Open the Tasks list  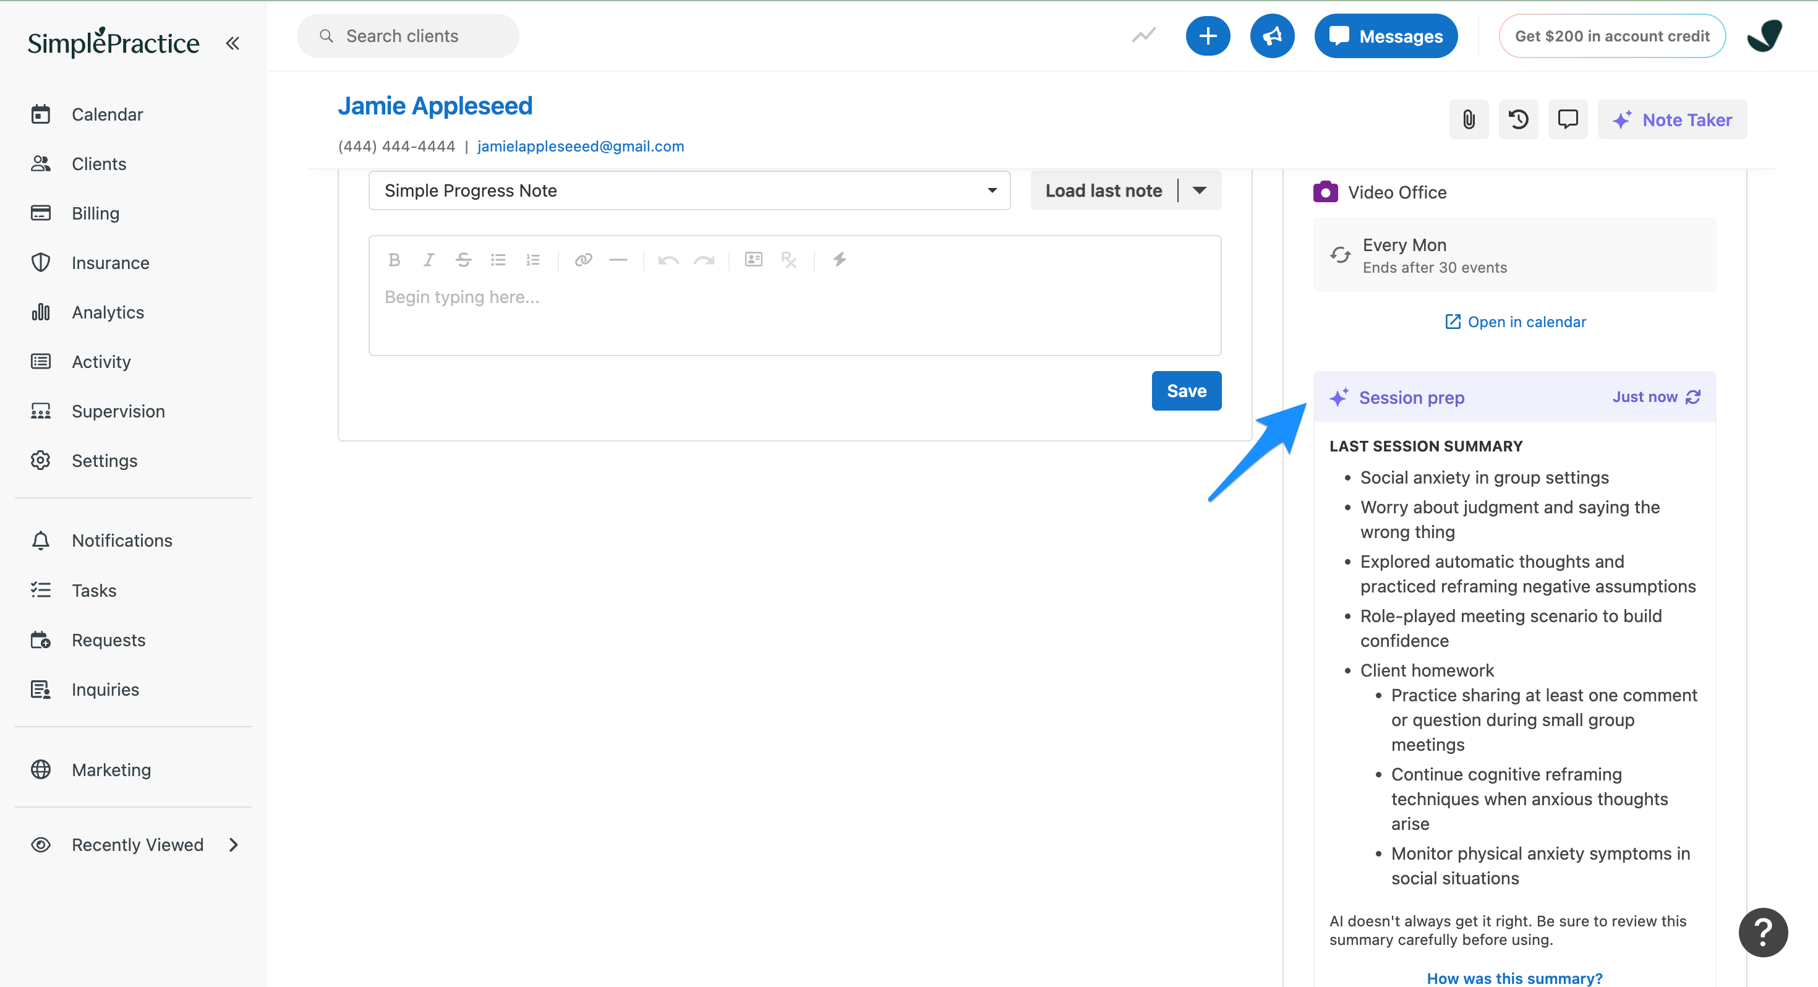click(94, 590)
